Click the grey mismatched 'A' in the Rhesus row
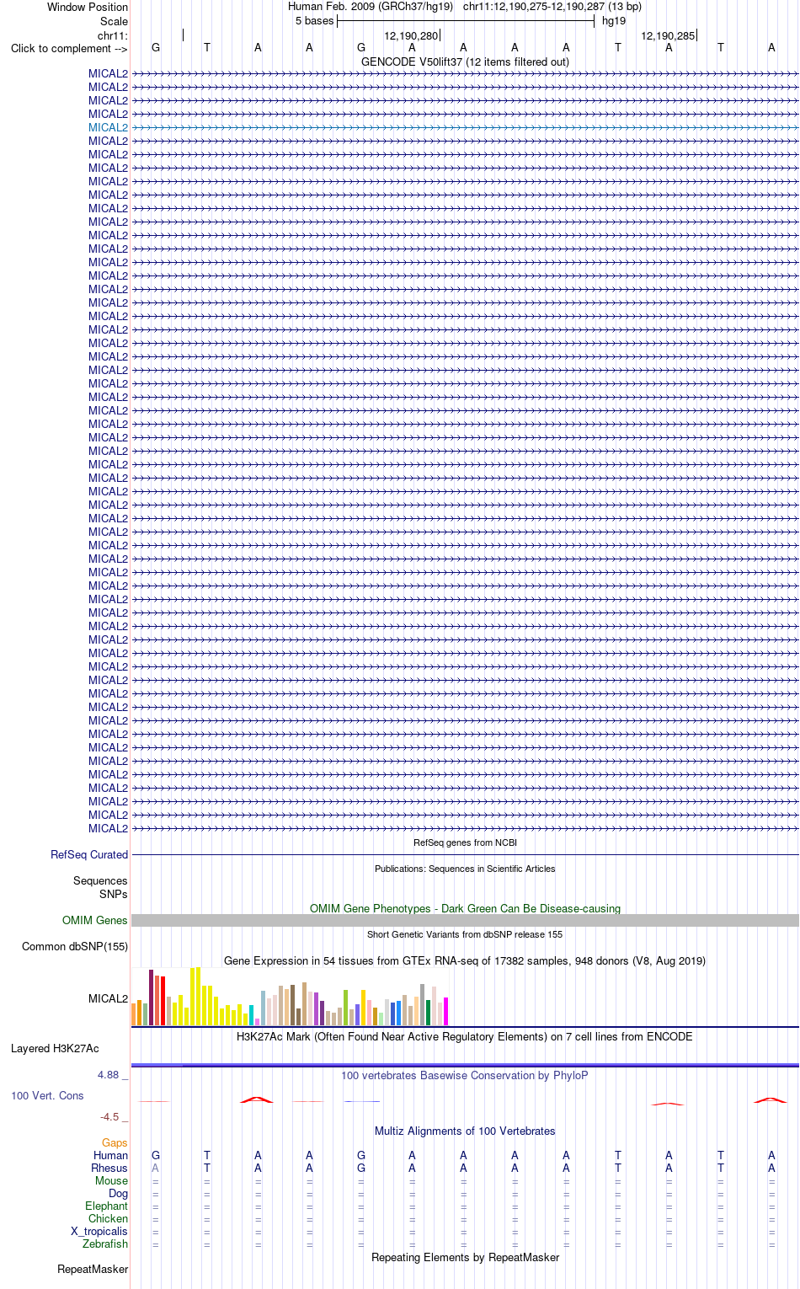Screen dimensions: 800x1289 [x=156, y=1169]
